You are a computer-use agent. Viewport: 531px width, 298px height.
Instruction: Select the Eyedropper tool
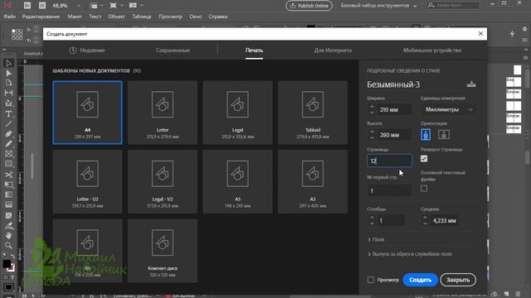(x=9, y=225)
